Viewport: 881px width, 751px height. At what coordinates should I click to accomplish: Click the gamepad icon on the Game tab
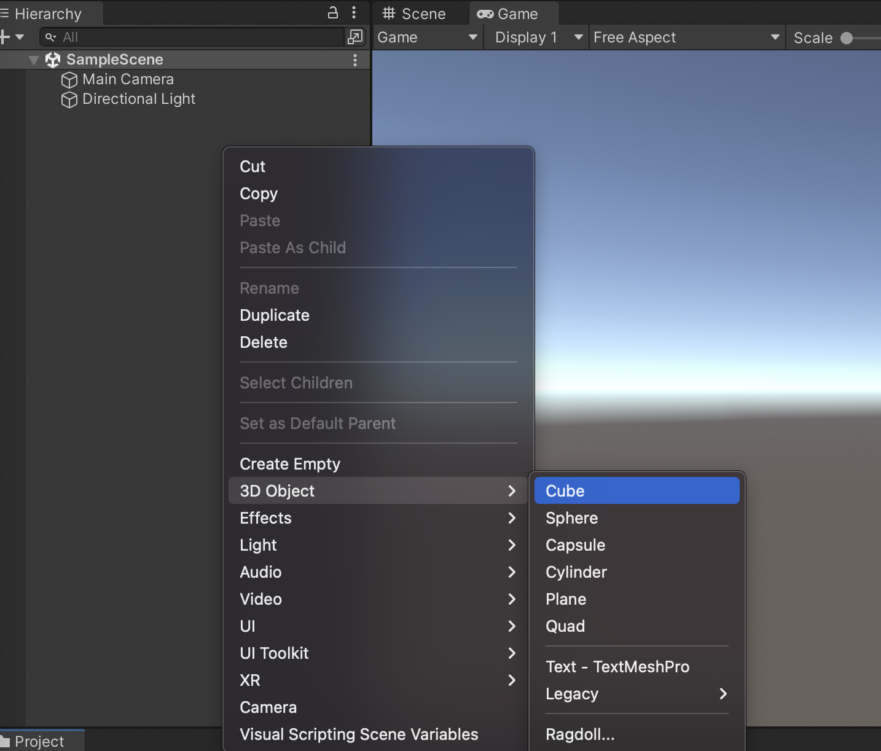485,13
